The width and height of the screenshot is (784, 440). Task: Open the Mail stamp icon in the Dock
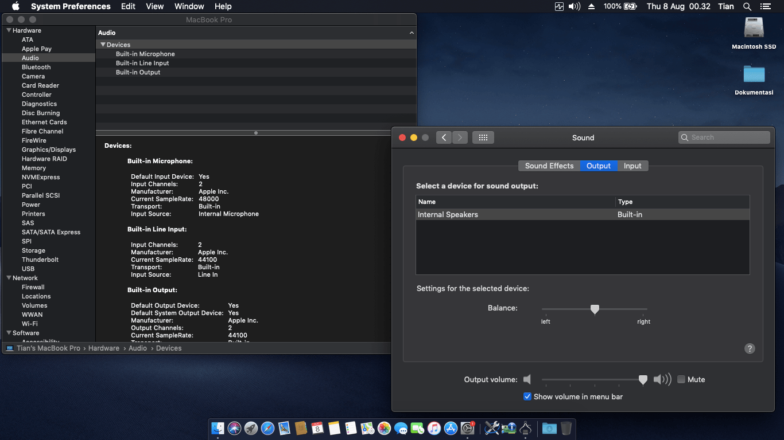click(284, 428)
